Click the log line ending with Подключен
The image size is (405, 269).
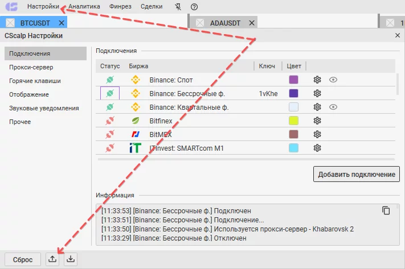coord(176,211)
